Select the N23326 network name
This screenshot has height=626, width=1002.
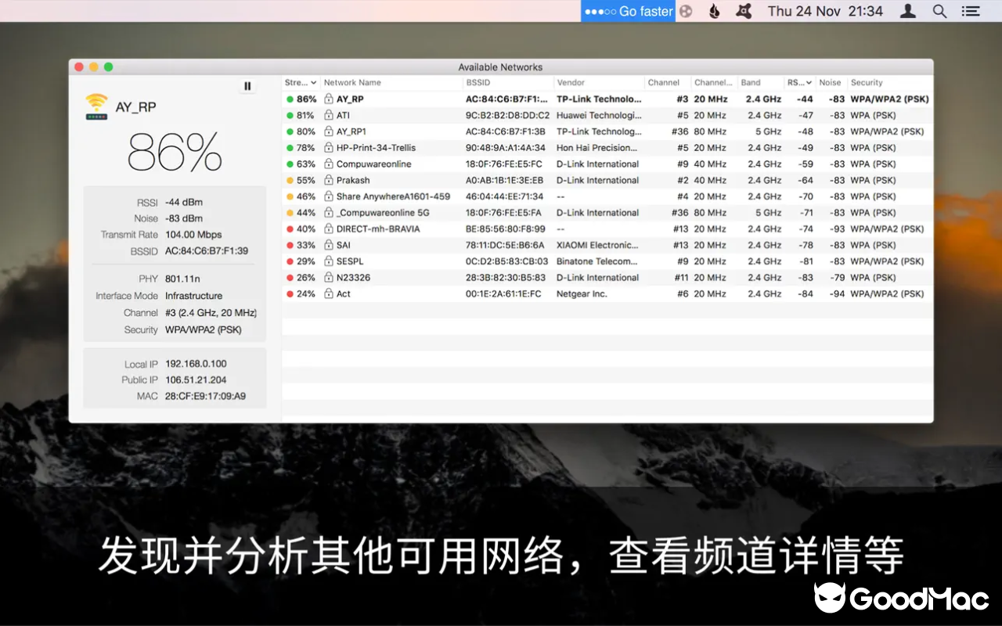[x=354, y=278]
